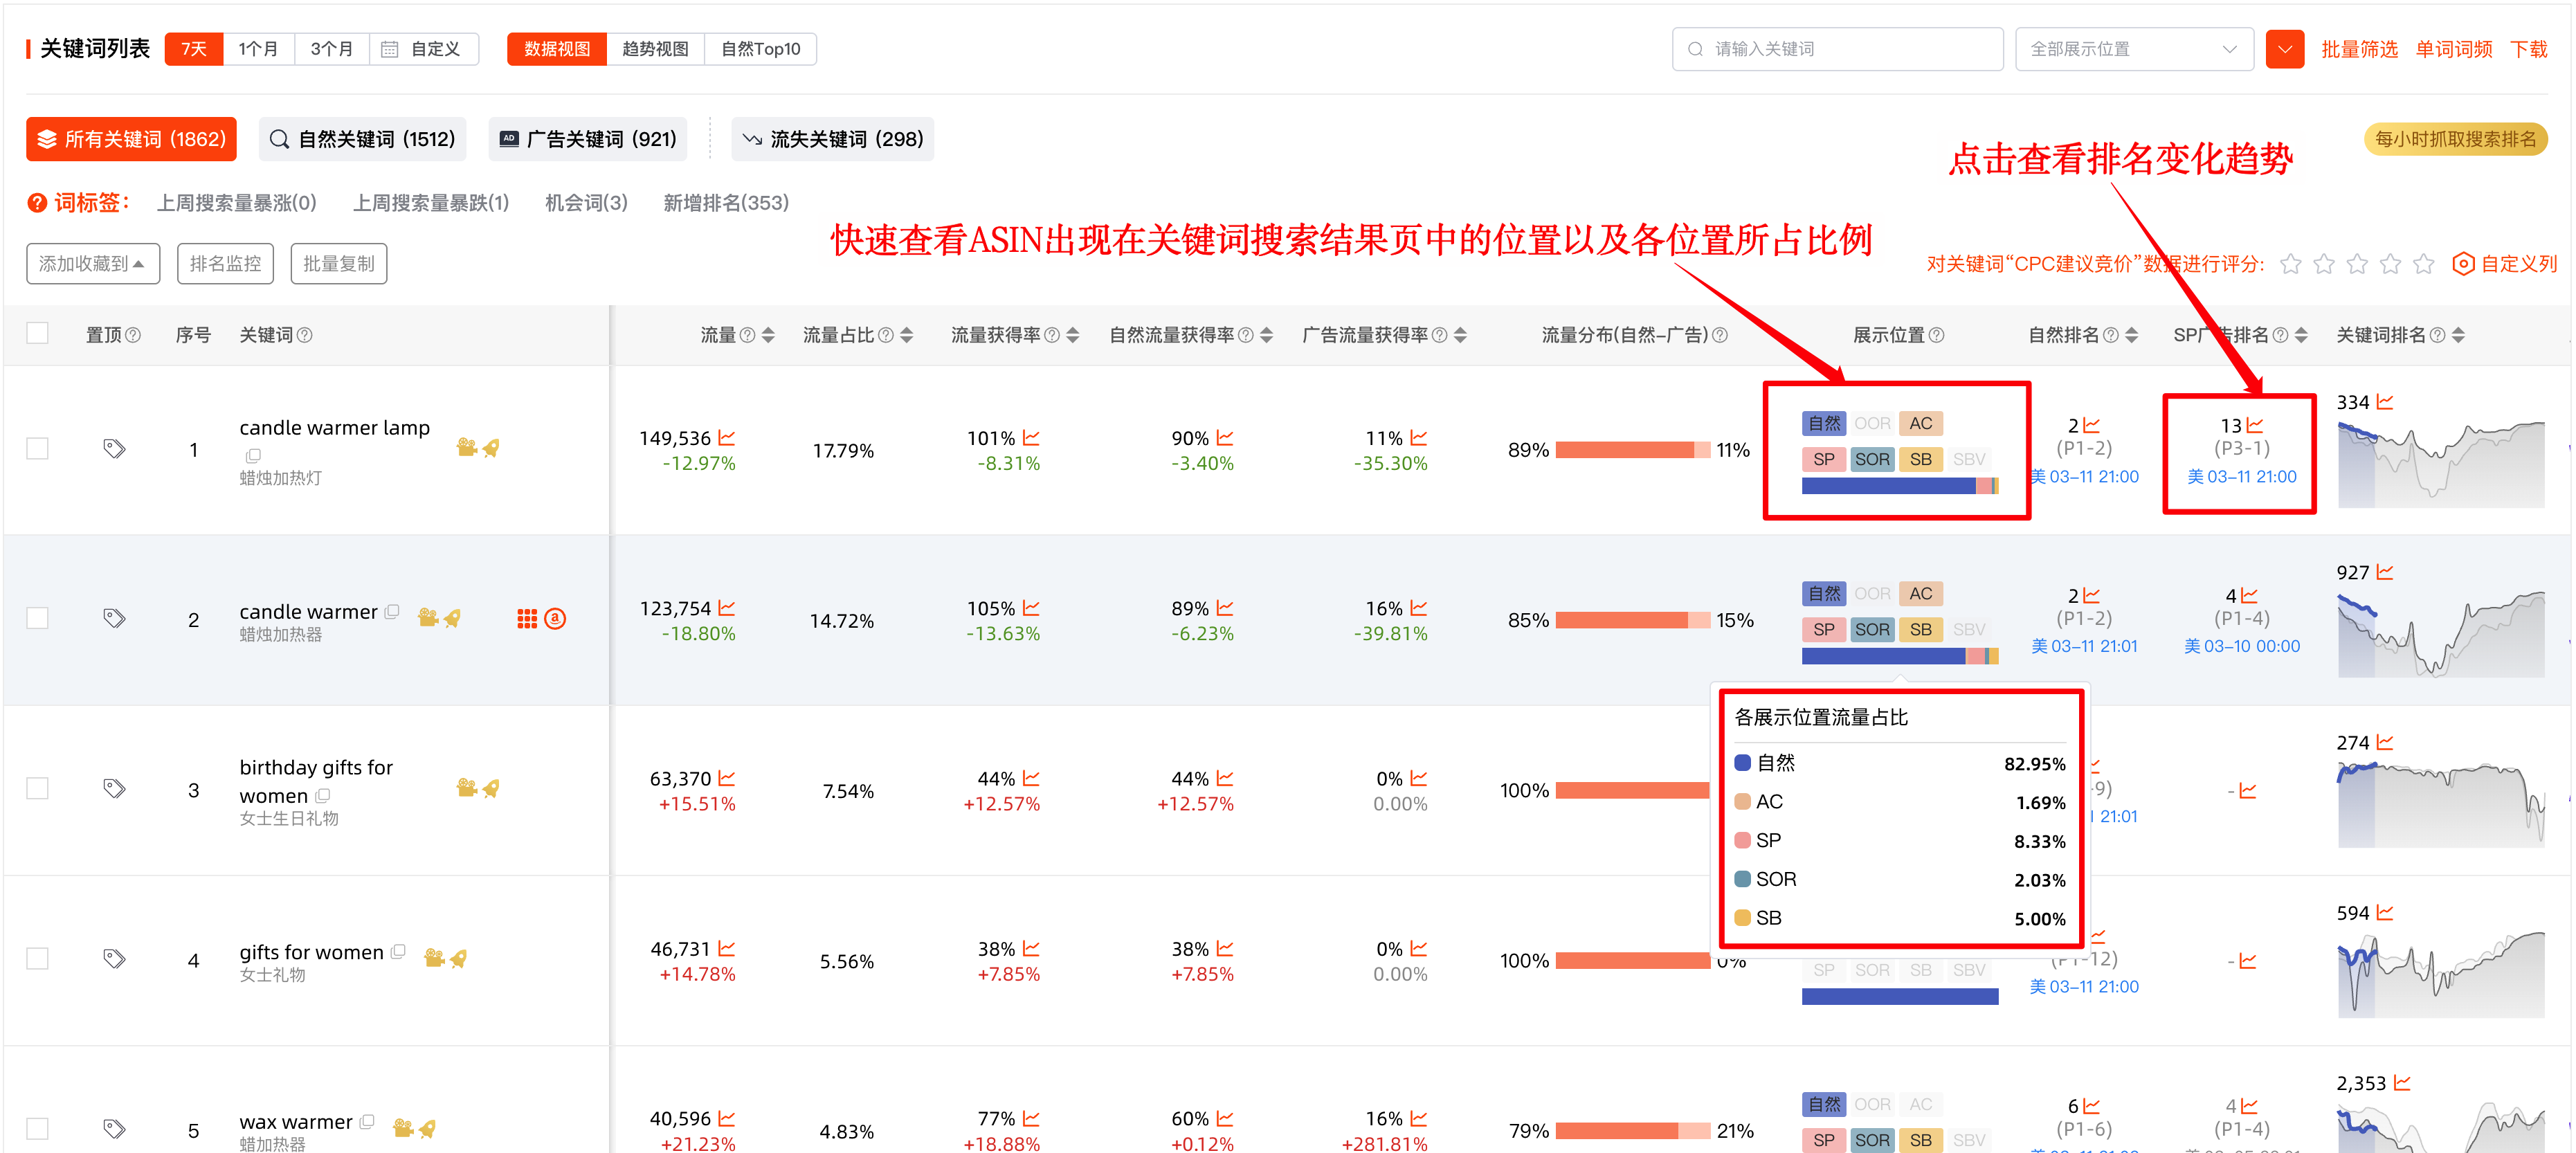Click the Amazon search results icon beside candle warmer
The height and width of the screenshot is (1153, 2576).
(556, 619)
